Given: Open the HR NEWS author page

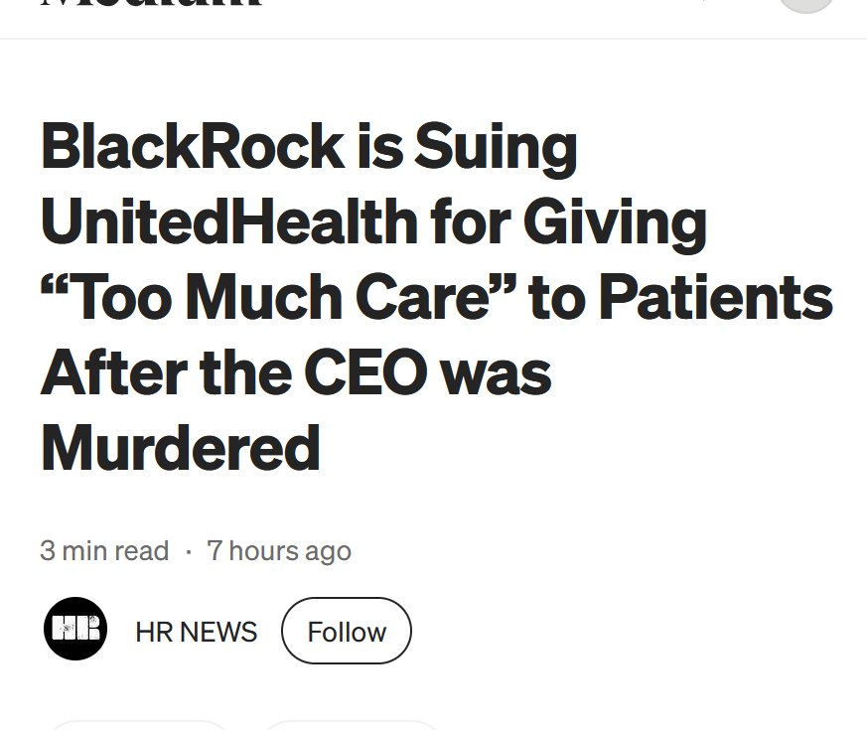Looking at the screenshot, I should click(x=196, y=632).
